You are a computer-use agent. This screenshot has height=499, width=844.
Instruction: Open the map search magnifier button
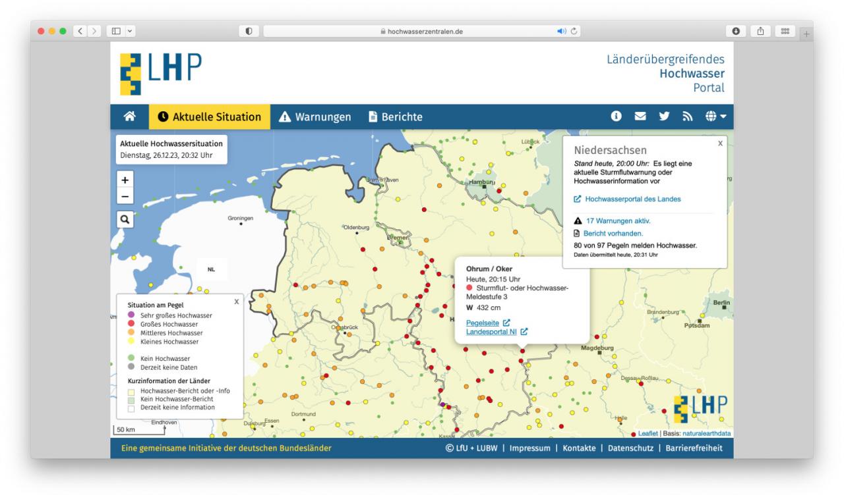[125, 220]
